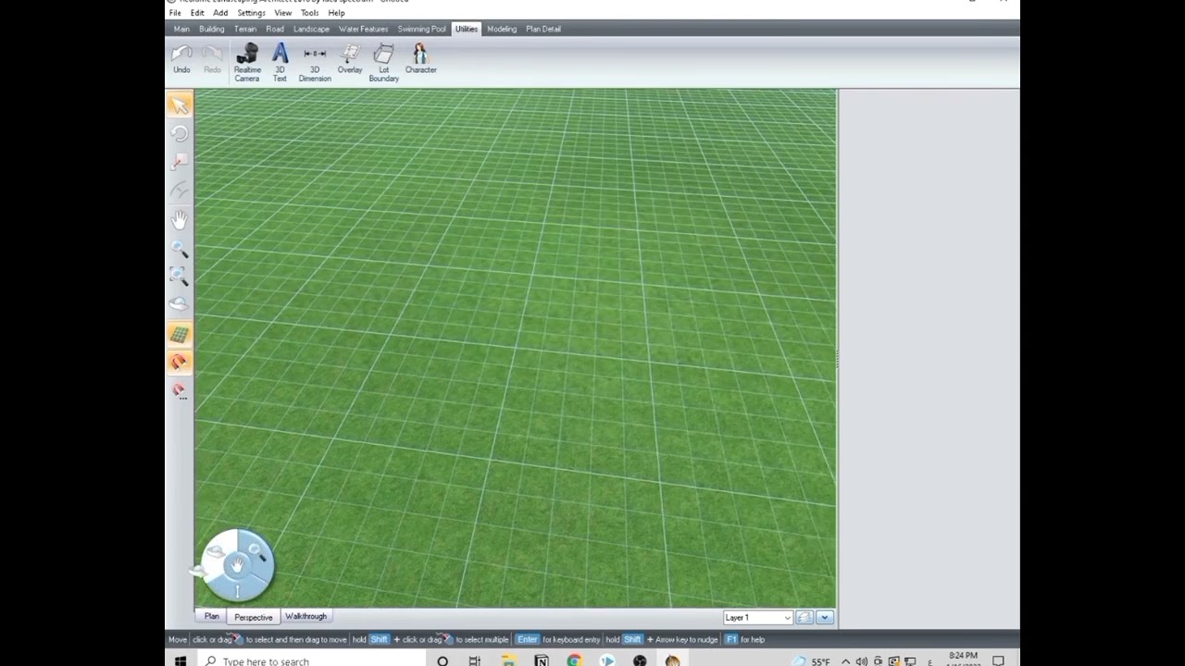Click the Undo icon
The width and height of the screenshot is (1185, 666).
click(181, 59)
